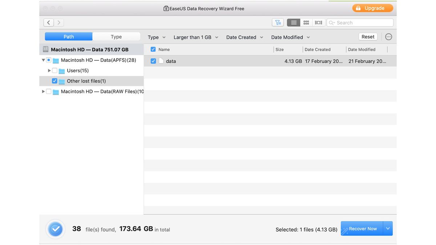Switch to the Type tab

pyautogui.click(x=116, y=36)
